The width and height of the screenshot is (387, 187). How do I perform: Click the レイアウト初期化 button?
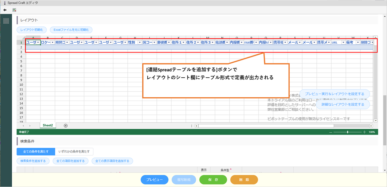31,30
